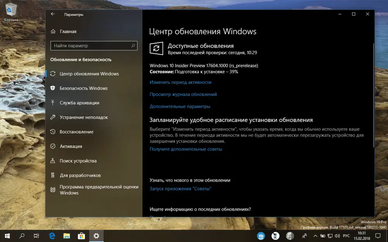Open File Explorer from taskbar

(67, 236)
